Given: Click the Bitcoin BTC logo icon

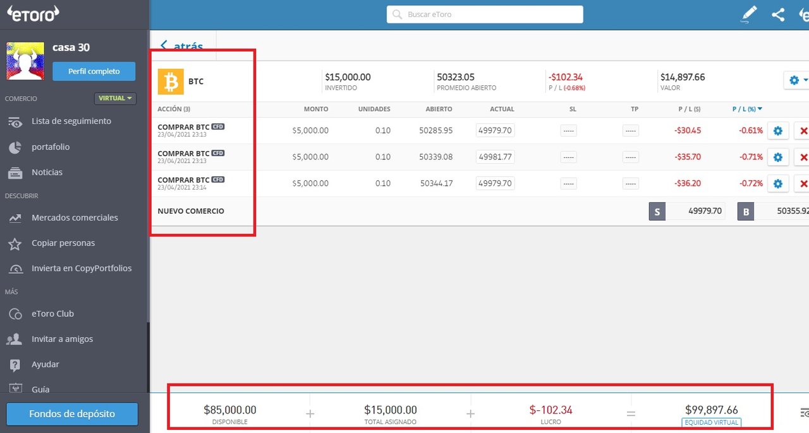Looking at the screenshot, I should (171, 82).
